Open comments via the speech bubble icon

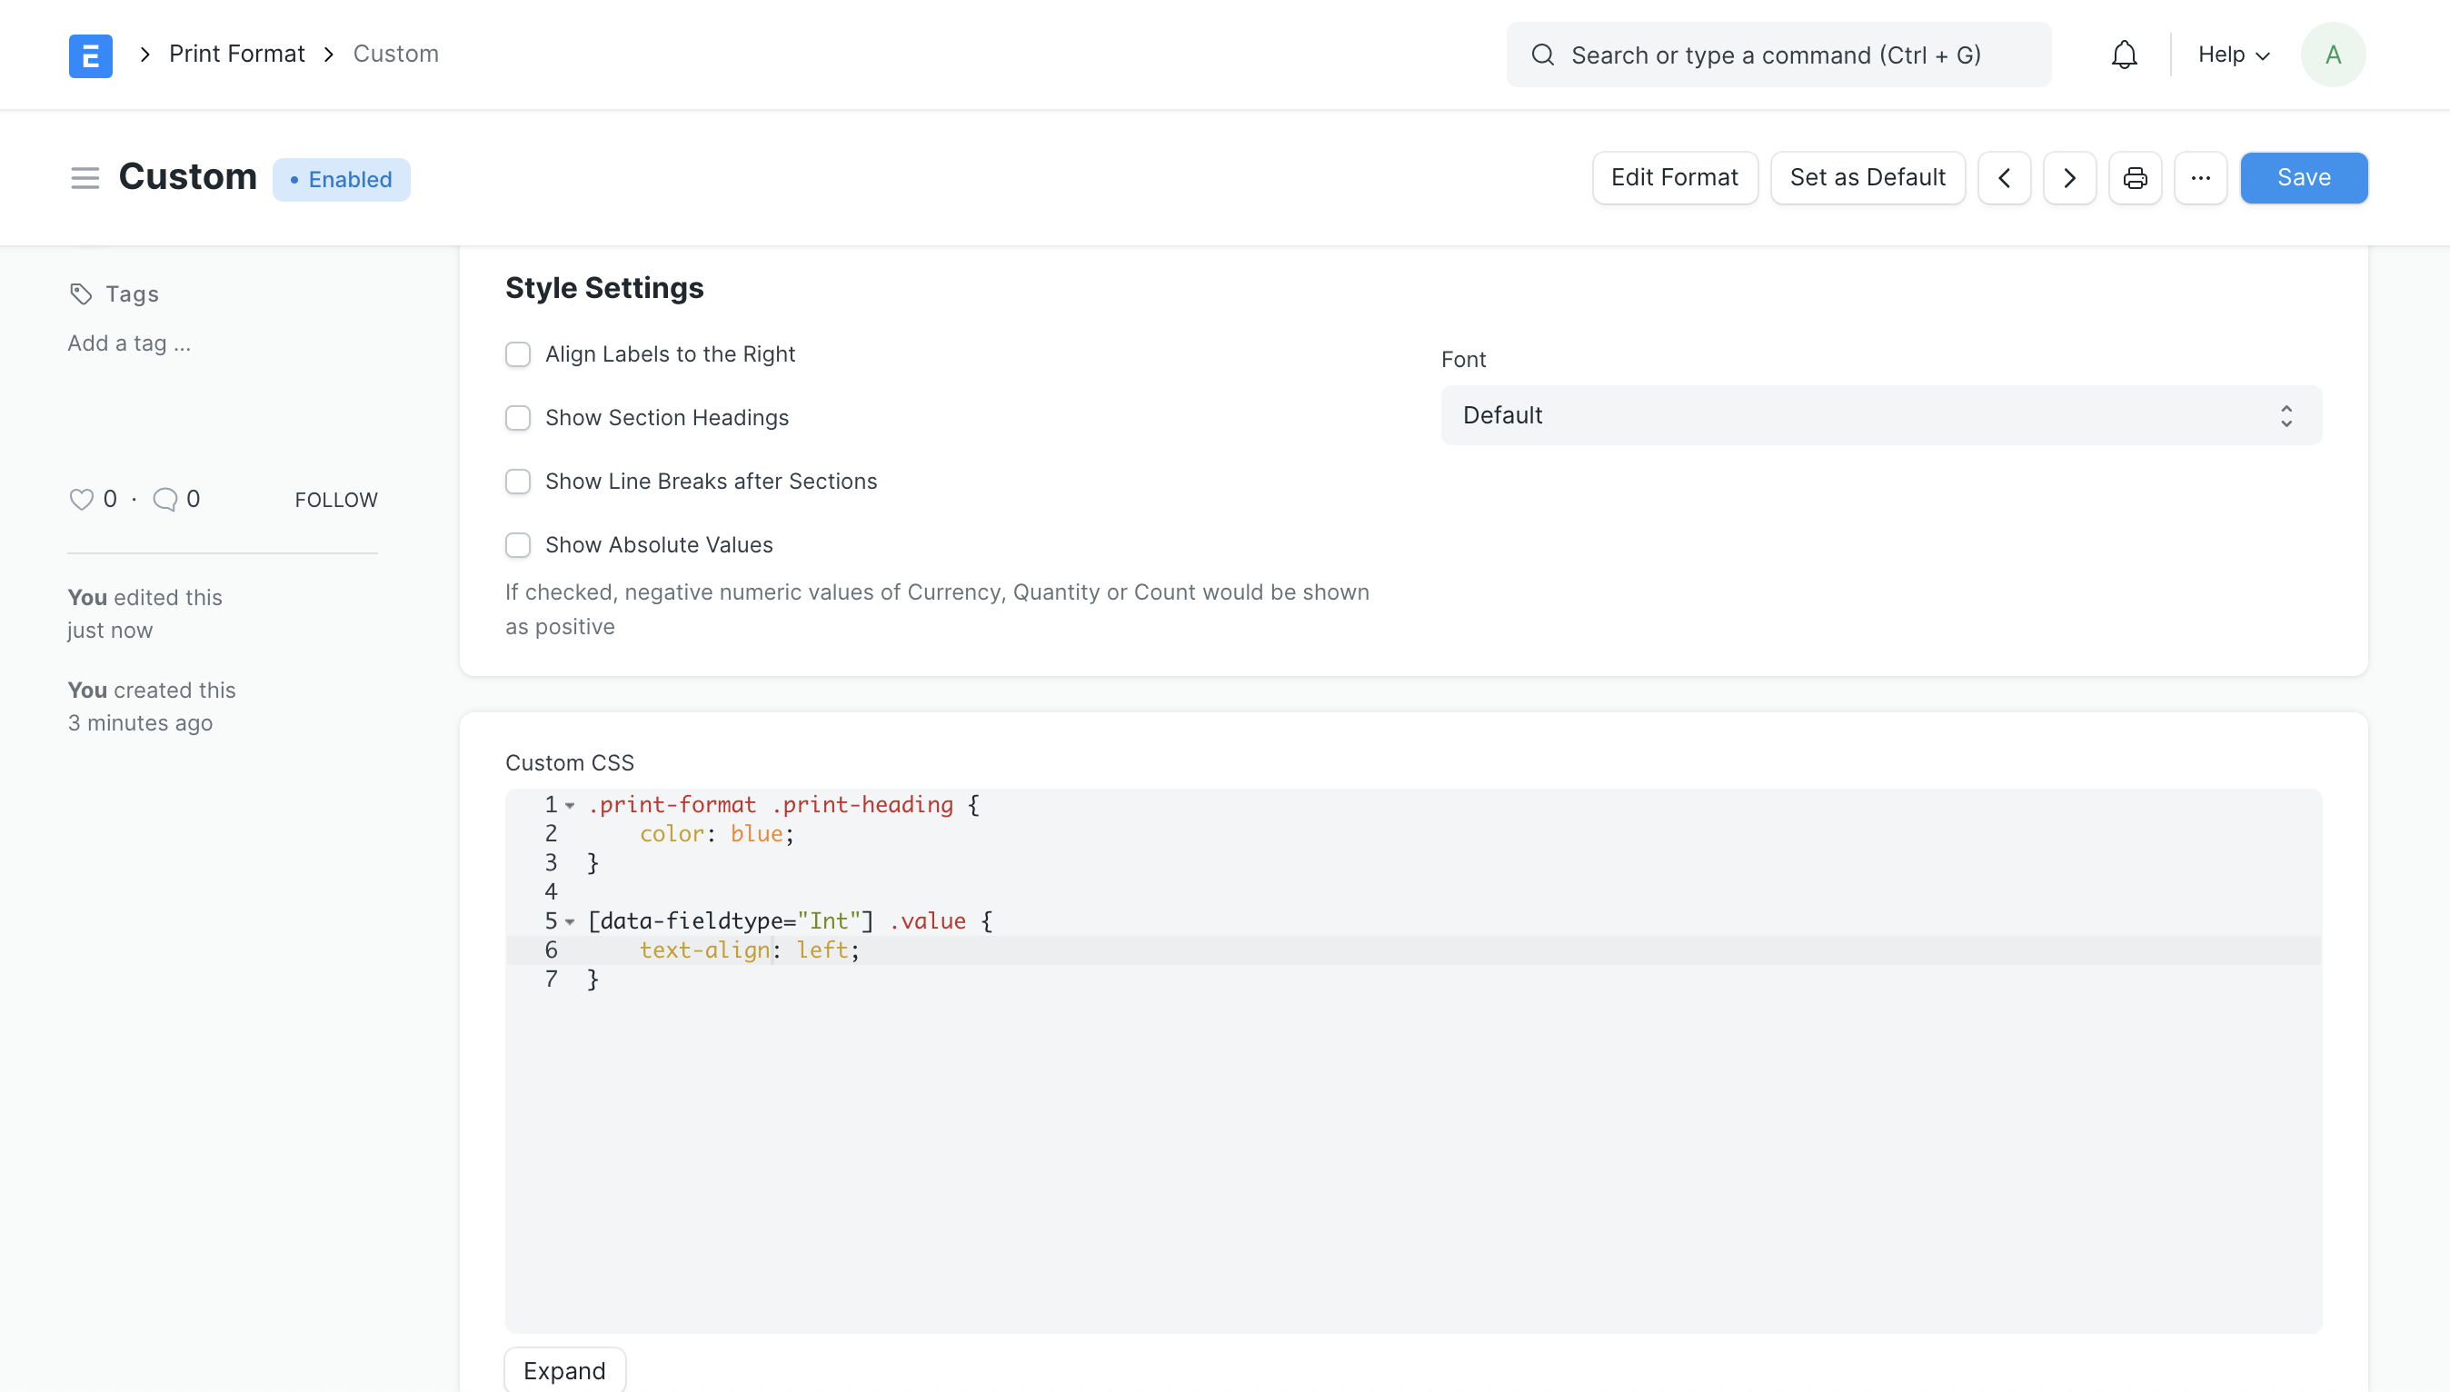[166, 498]
